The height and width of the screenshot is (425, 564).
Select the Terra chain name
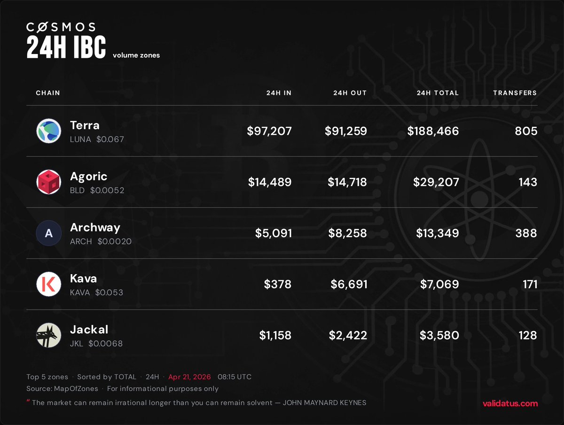pos(85,125)
